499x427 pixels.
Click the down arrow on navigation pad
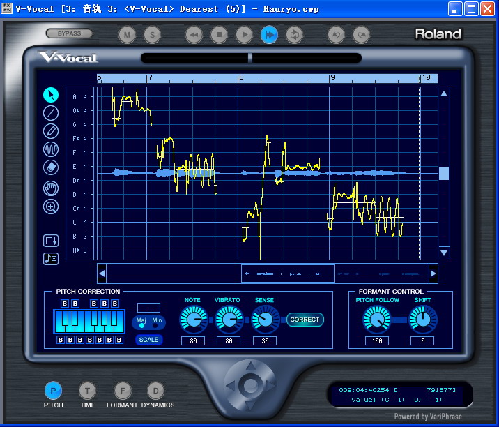coord(250,405)
